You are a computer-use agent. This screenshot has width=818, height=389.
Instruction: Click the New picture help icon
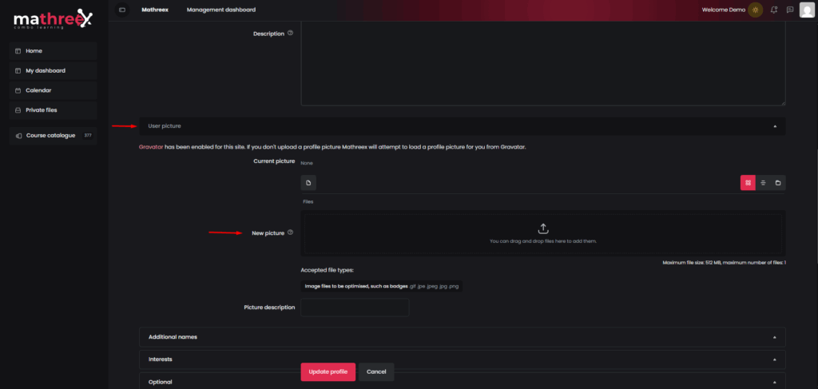(291, 232)
